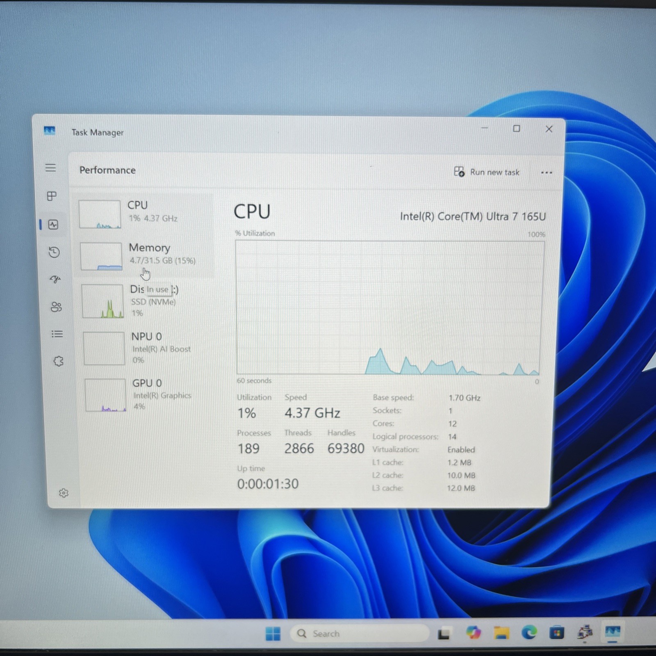
Task: Open the Startup apps page icon
Action: point(55,280)
